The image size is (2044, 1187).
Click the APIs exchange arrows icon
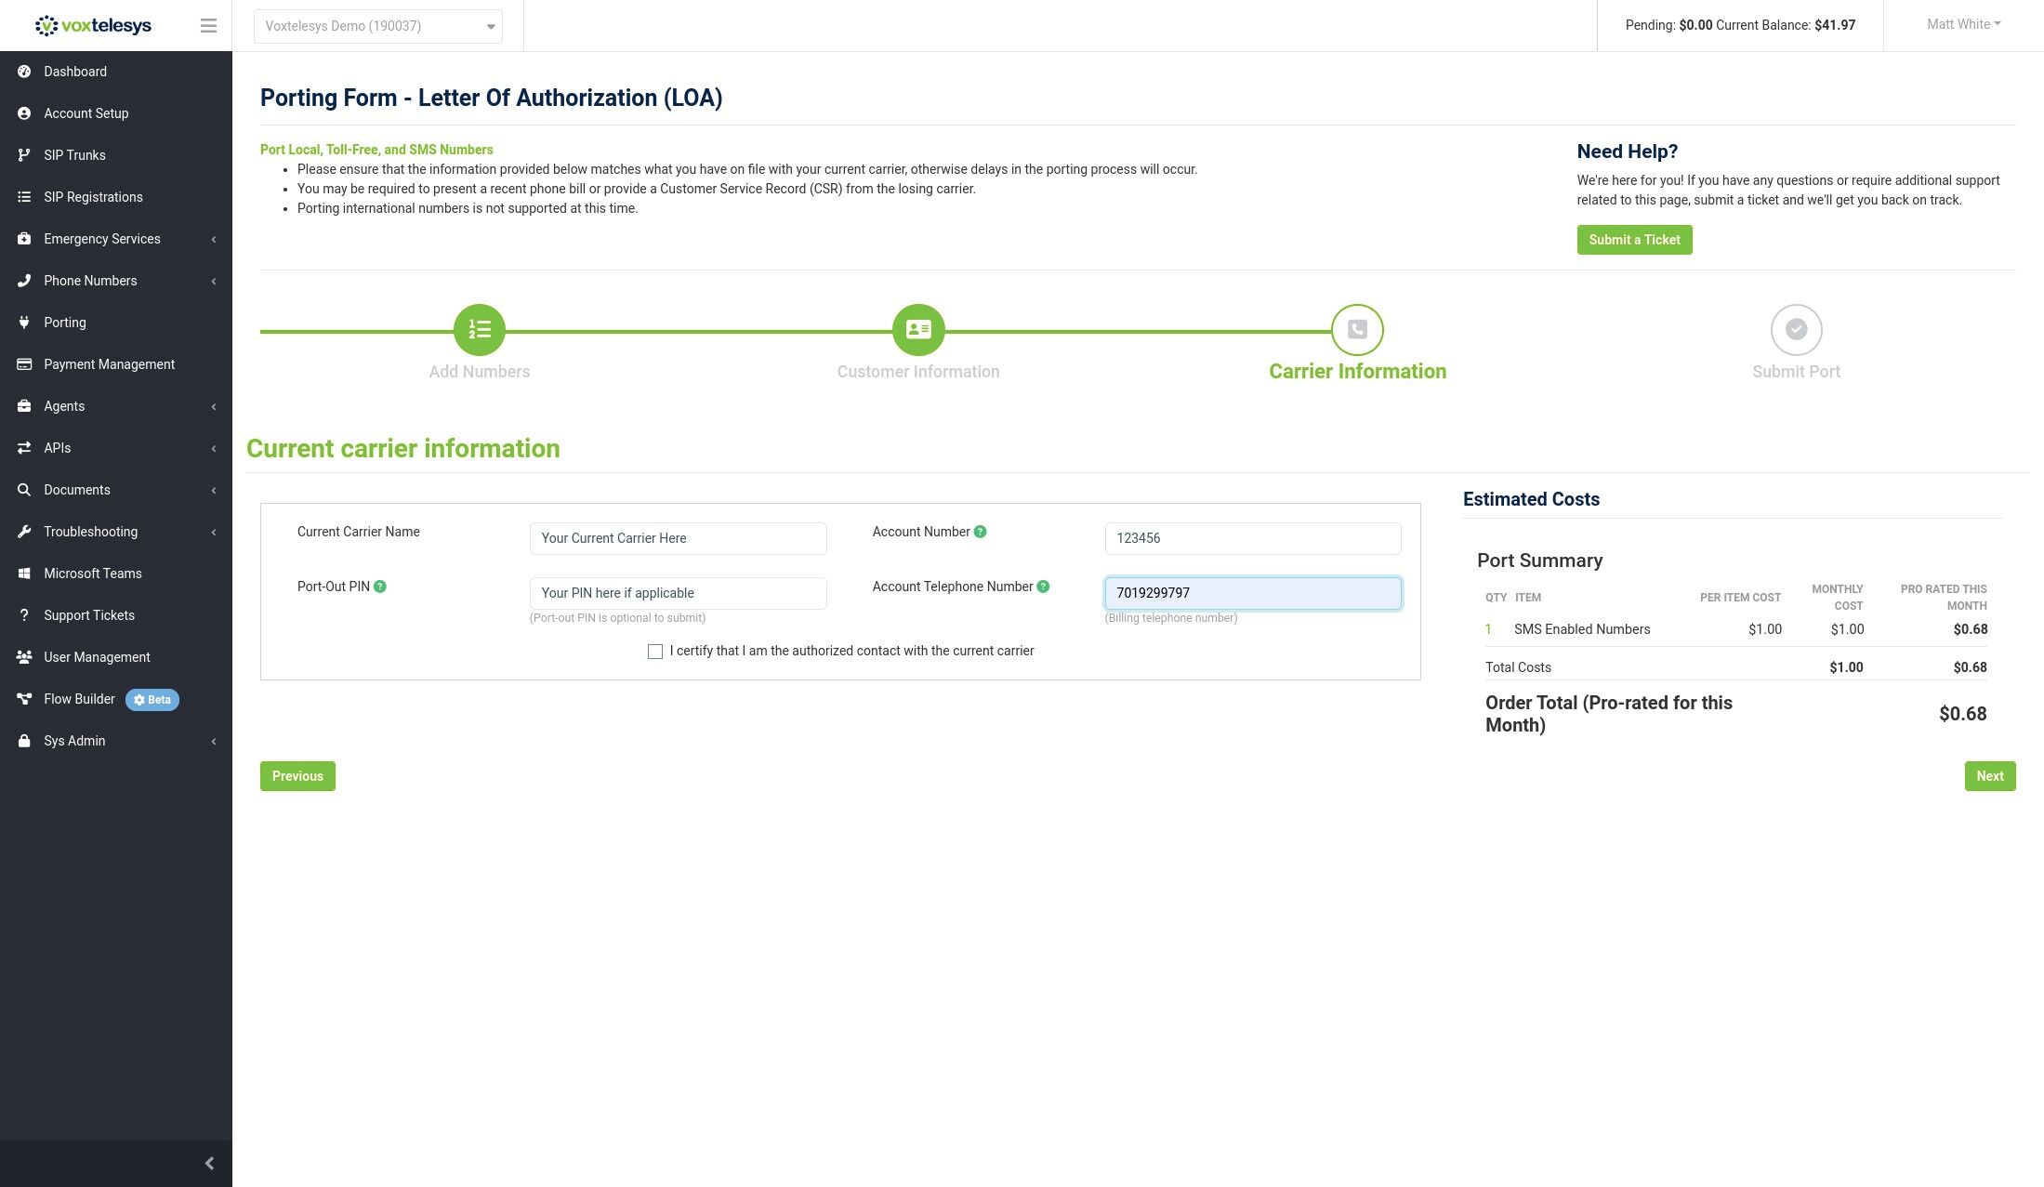click(24, 448)
